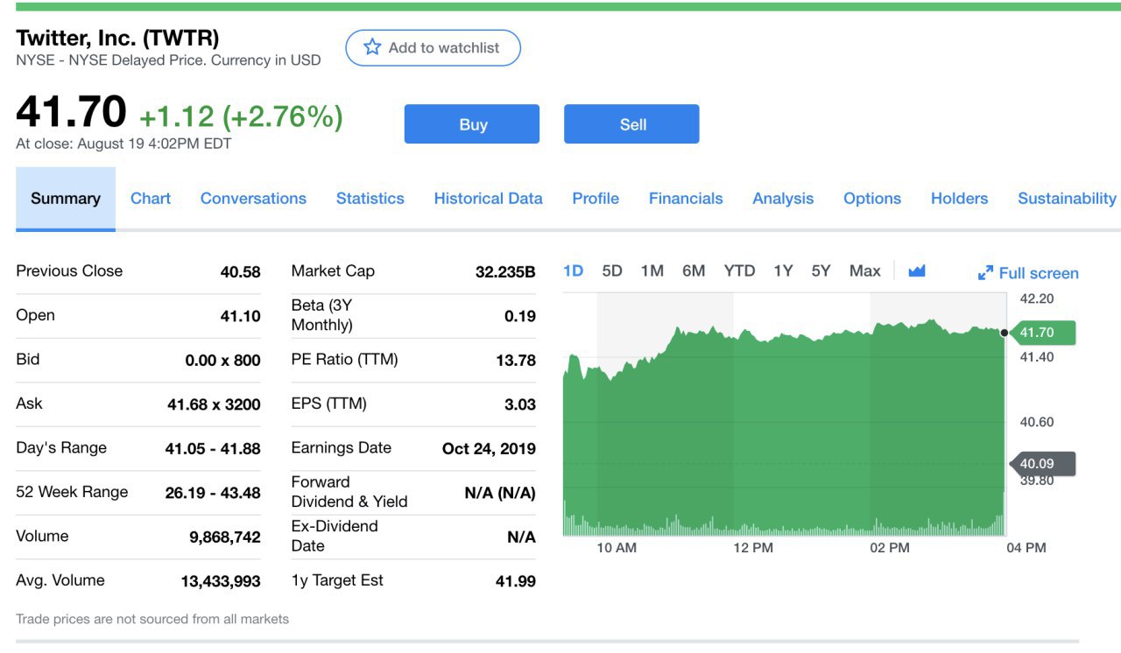The image size is (1121, 653).
Task: Click the 41.70 current price marker on chart
Action: [1041, 333]
